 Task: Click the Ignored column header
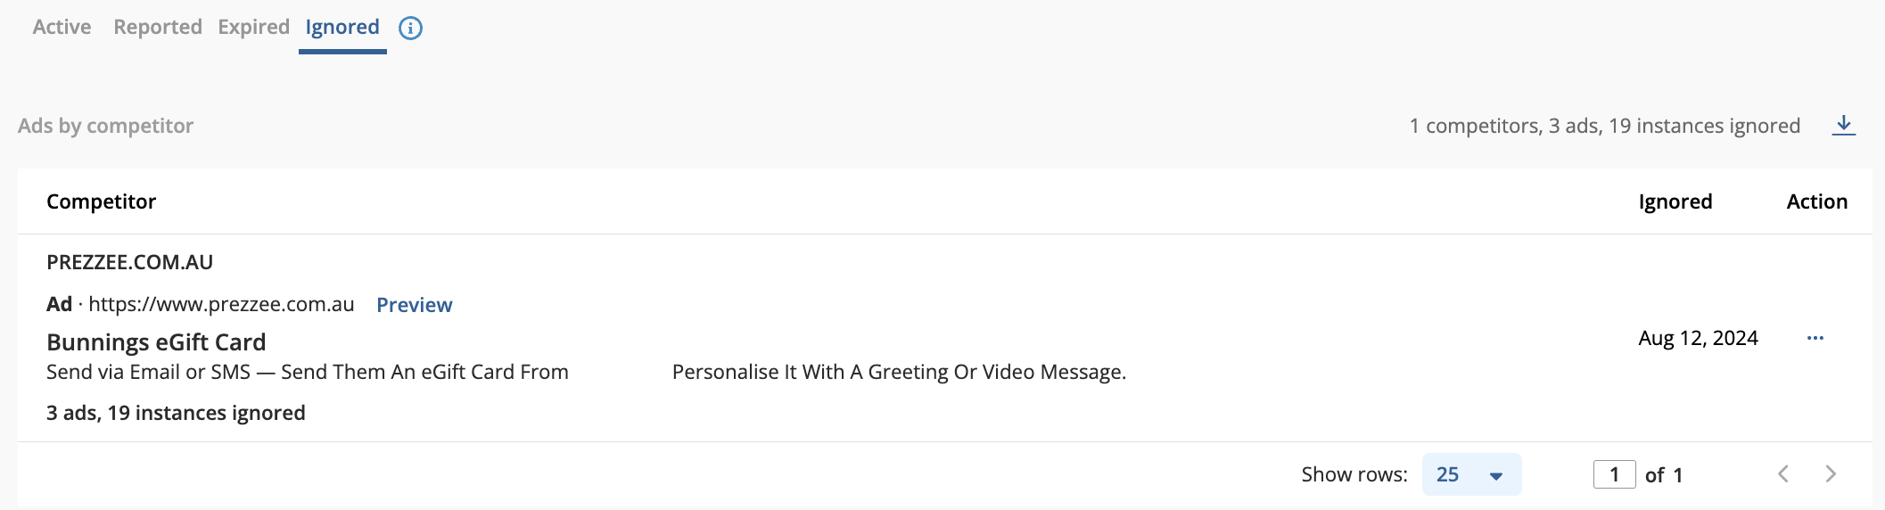point(1675,202)
